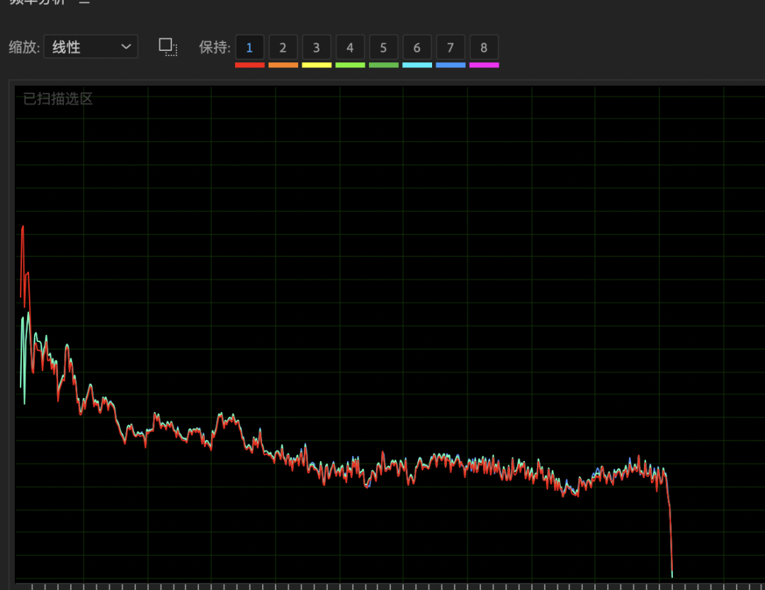Click the magenta color bar under hold 8

click(x=484, y=65)
